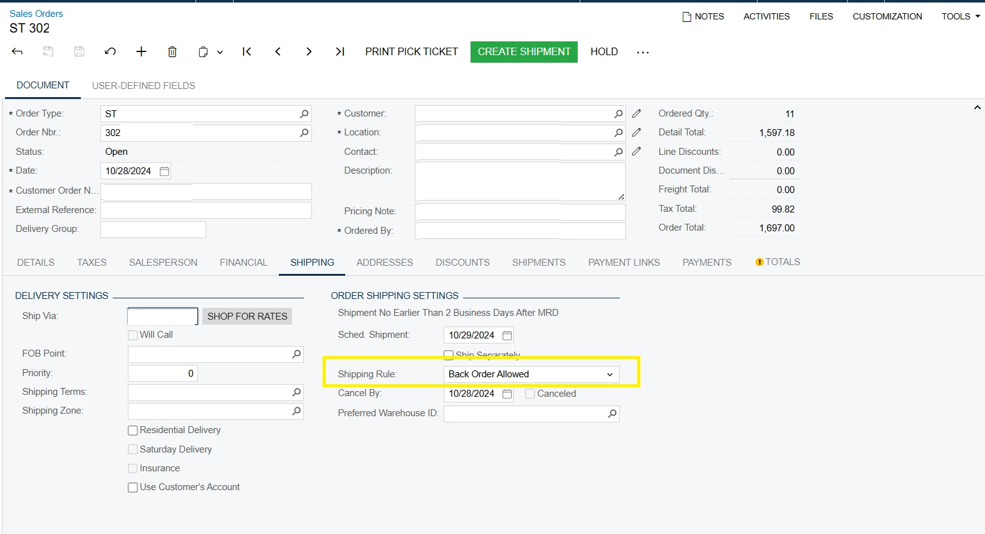Click the Hold button
Image resolution: width=985 pixels, height=534 pixels.
coord(604,52)
